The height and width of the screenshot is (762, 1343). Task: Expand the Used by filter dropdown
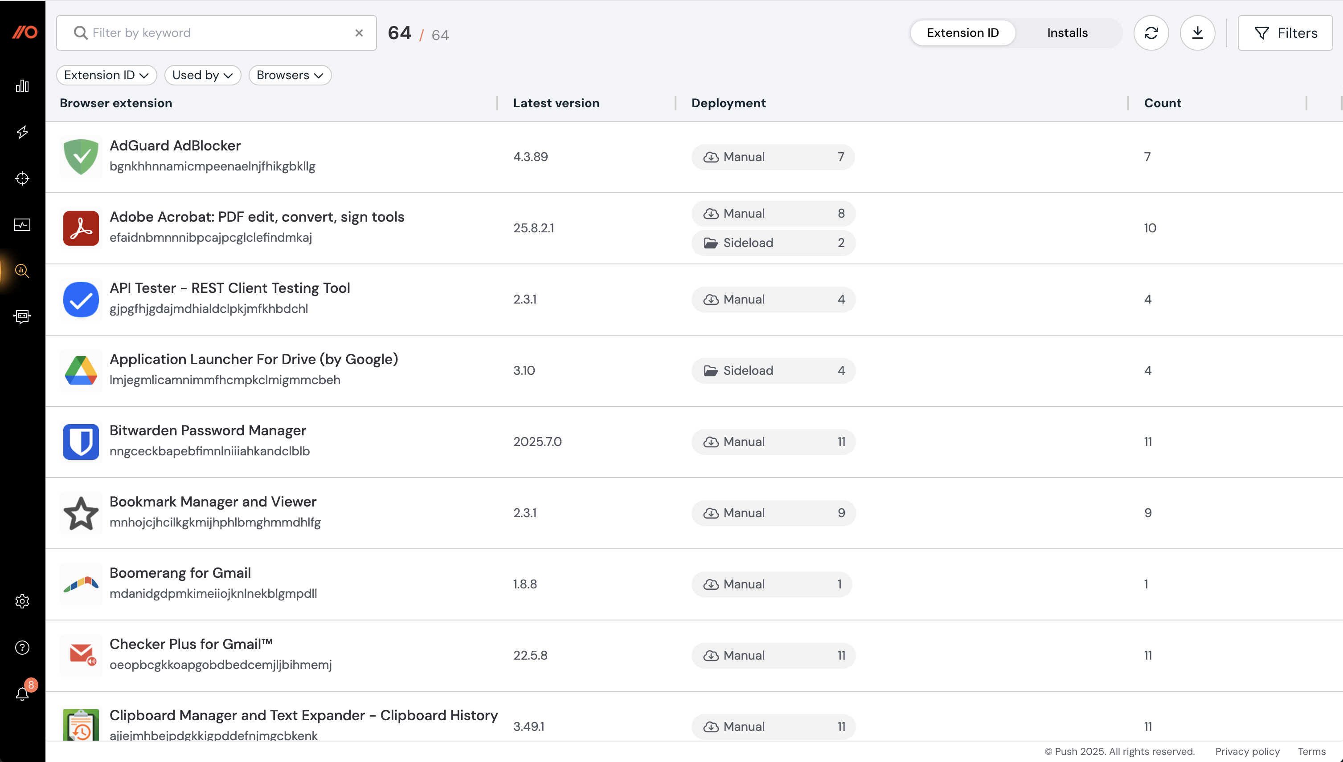(202, 75)
